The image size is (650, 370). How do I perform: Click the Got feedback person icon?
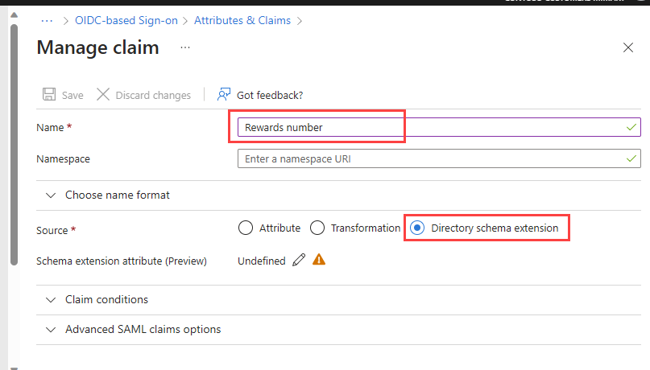(224, 95)
